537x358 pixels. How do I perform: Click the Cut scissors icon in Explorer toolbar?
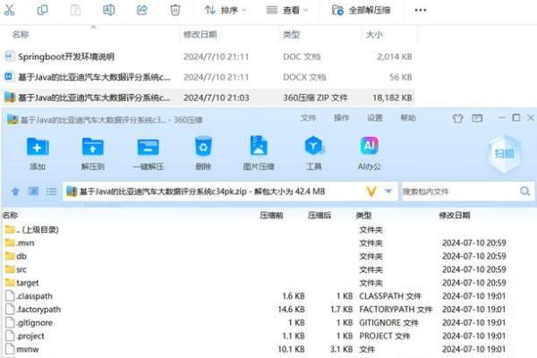tap(9, 10)
